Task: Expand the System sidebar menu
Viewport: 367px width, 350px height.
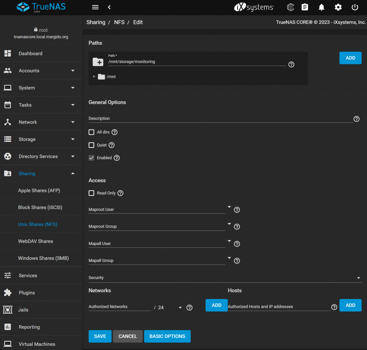Action: (x=41, y=88)
